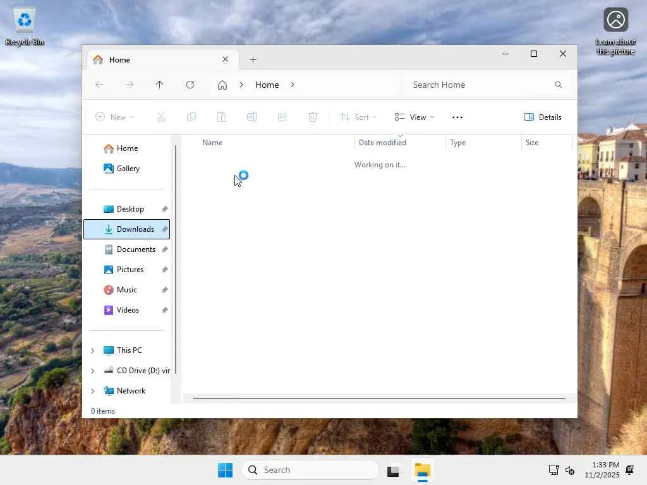Select the Home tab

(162, 60)
